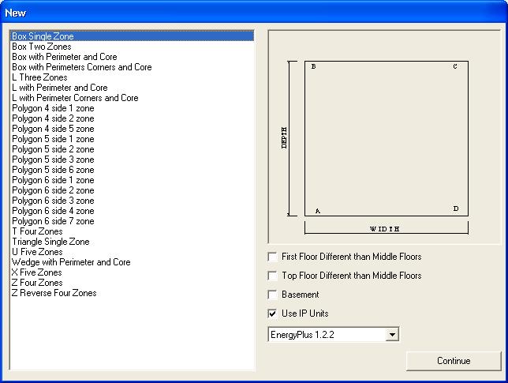Select Polygon 4 side 5 zone
The height and width of the screenshot is (383, 508).
(133, 129)
